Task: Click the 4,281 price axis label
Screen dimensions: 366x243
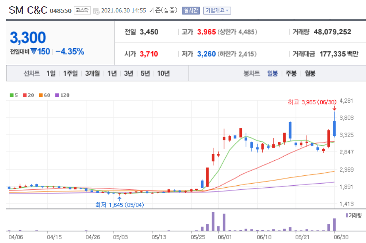Action: click(x=346, y=101)
